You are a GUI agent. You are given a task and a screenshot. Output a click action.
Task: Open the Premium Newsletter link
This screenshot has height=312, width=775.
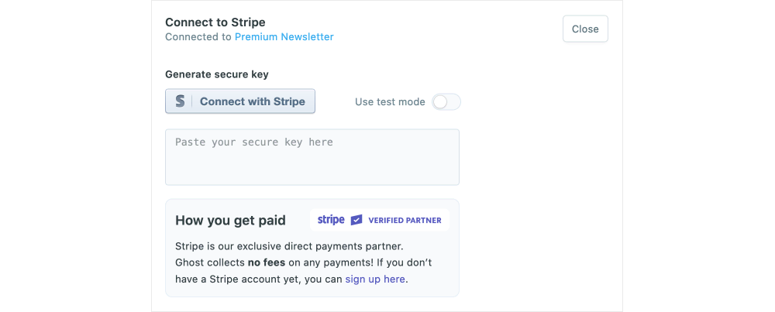click(x=284, y=36)
